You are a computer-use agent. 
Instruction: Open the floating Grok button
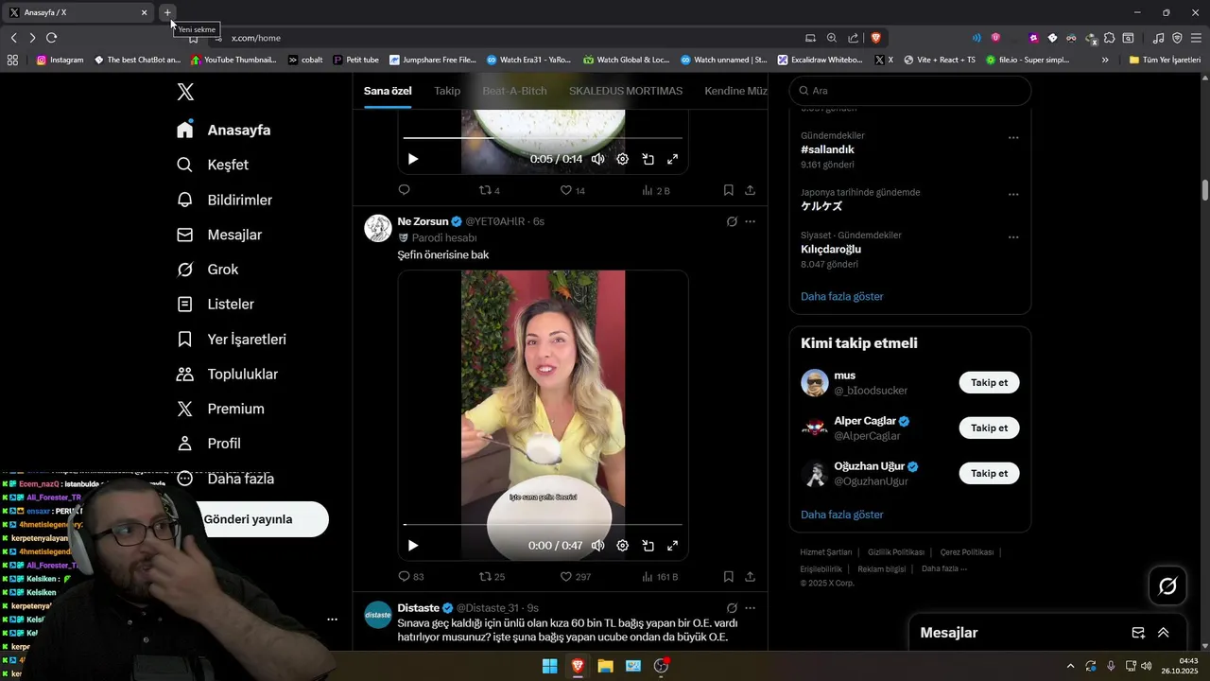(x=1167, y=586)
